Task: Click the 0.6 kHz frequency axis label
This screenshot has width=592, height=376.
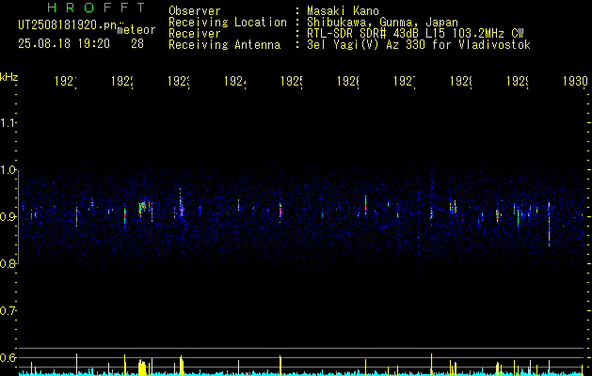Action: click(8, 357)
